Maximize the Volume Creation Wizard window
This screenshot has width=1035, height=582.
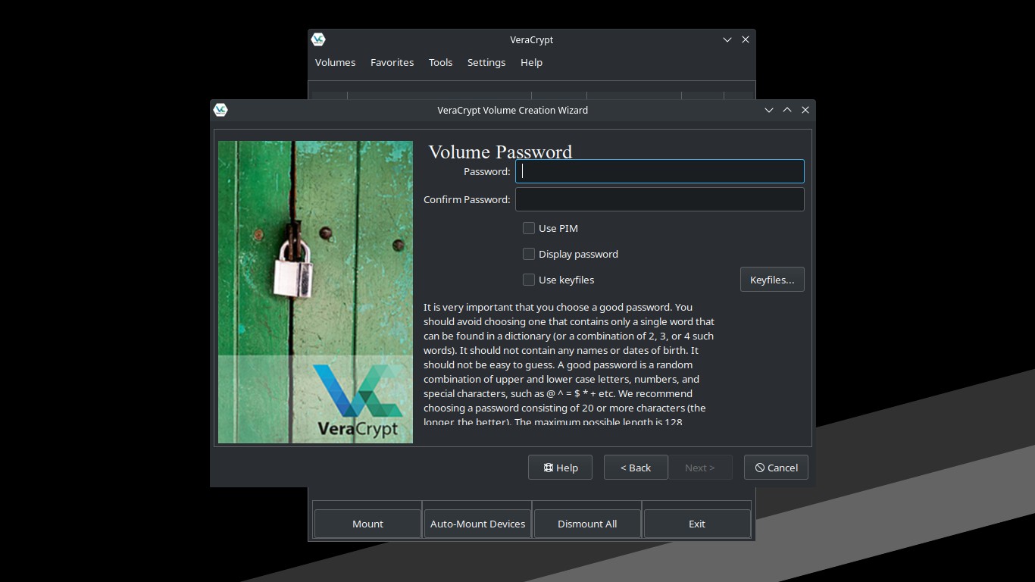787,110
